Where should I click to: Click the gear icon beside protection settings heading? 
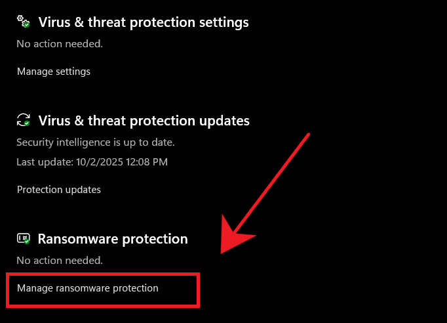23,22
